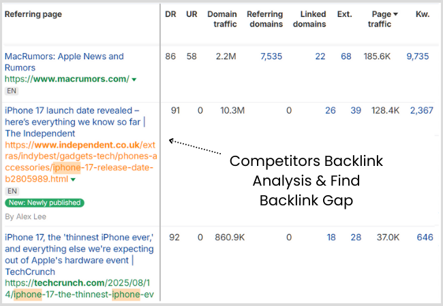Image resolution: width=443 pixels, height=306 pixels.
Task: Open the 26 linked domains value for The Independent
Action: [331, 110]
